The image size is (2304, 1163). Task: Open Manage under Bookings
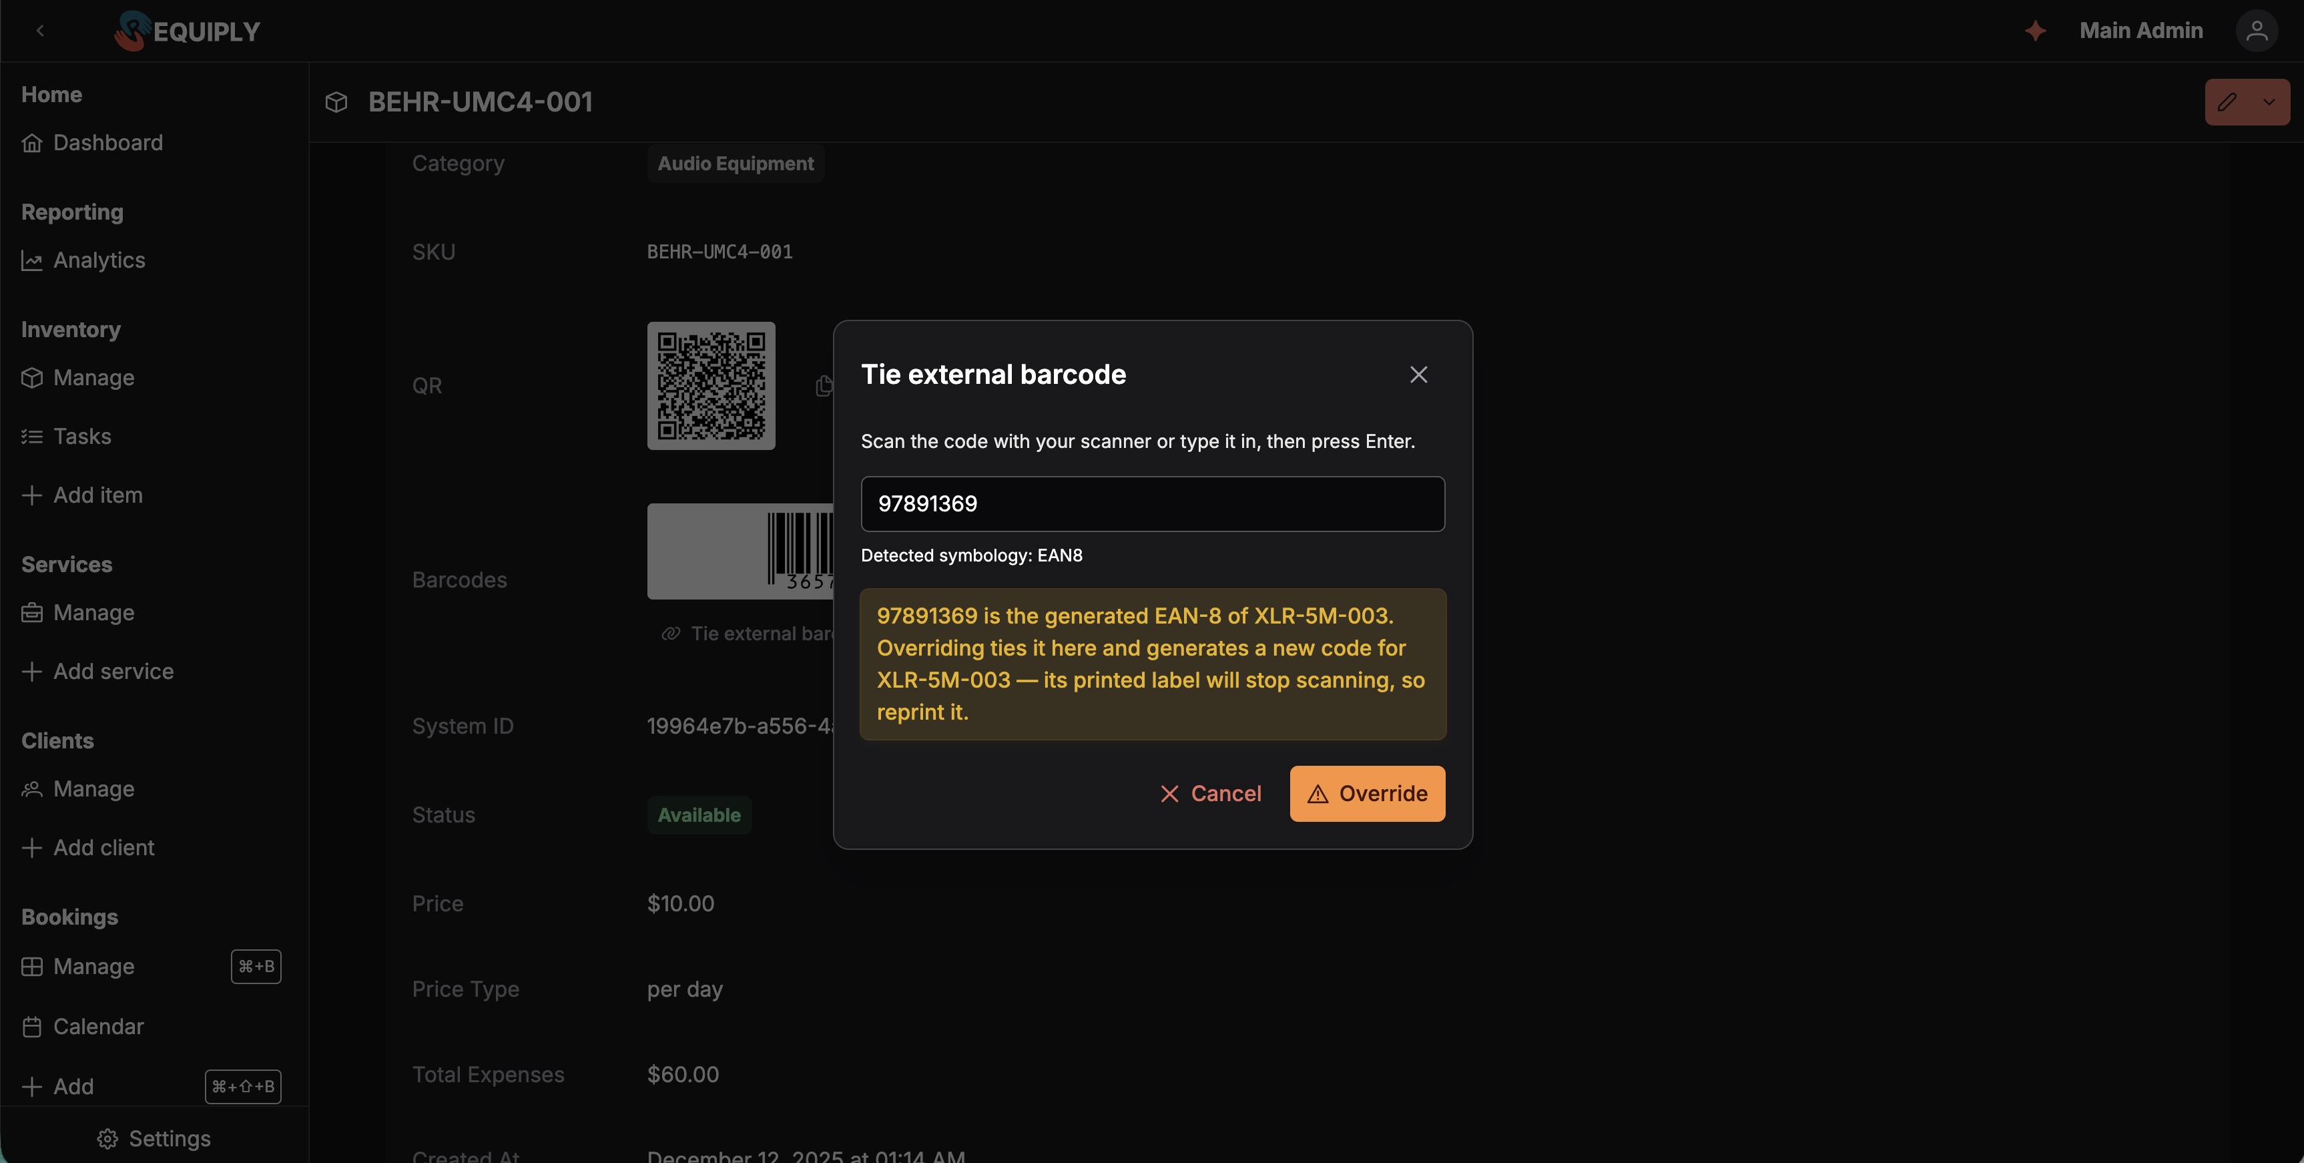[x=78, y=967]
